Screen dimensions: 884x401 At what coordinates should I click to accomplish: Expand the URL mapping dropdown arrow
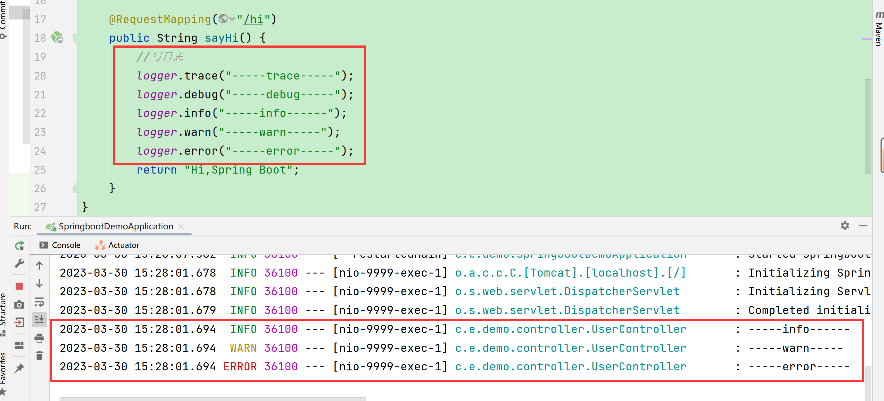click(232, 19)
